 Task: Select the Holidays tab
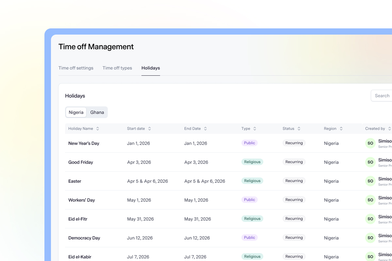[151, 68]
